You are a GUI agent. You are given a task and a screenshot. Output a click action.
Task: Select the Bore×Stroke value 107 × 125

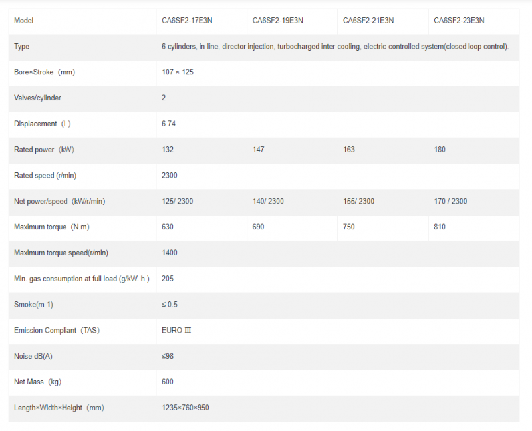(178, 72)
